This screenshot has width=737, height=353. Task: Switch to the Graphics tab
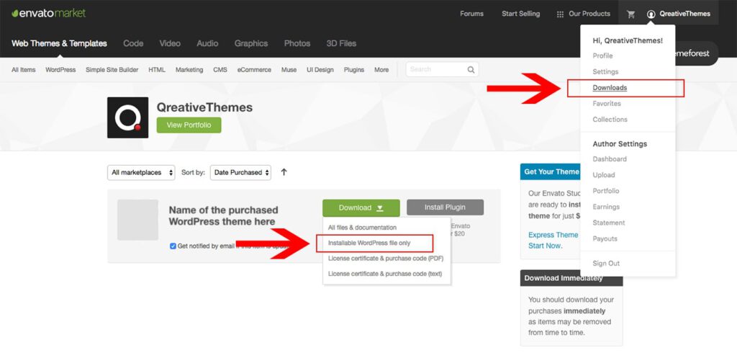[x=251, y=43]
